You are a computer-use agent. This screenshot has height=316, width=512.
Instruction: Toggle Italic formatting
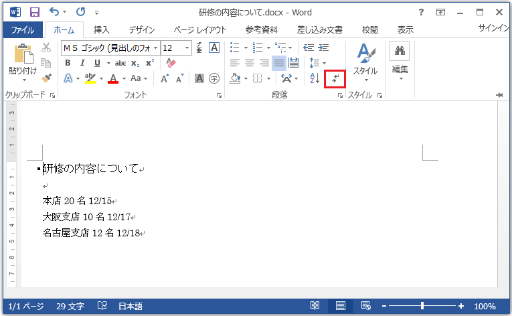(83, 63)
